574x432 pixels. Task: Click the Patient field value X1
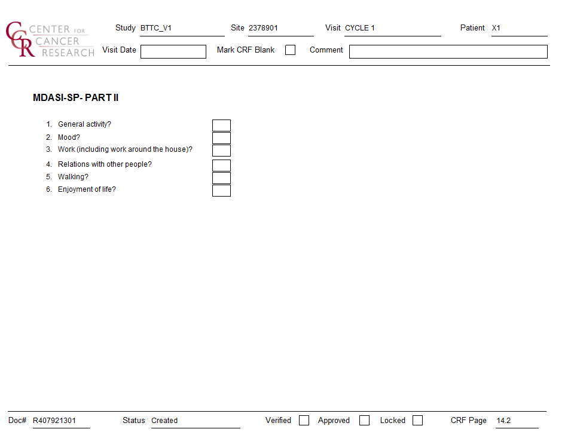pos(496,28)
